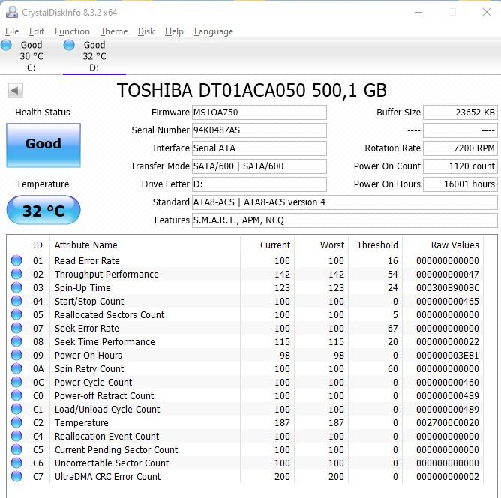
Task: Click the Serial Number field
Action: tap(259, 130)
